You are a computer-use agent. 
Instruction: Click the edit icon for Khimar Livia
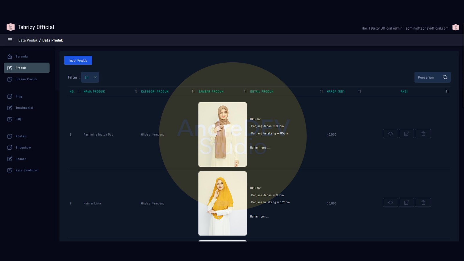[x=406, y=203]
